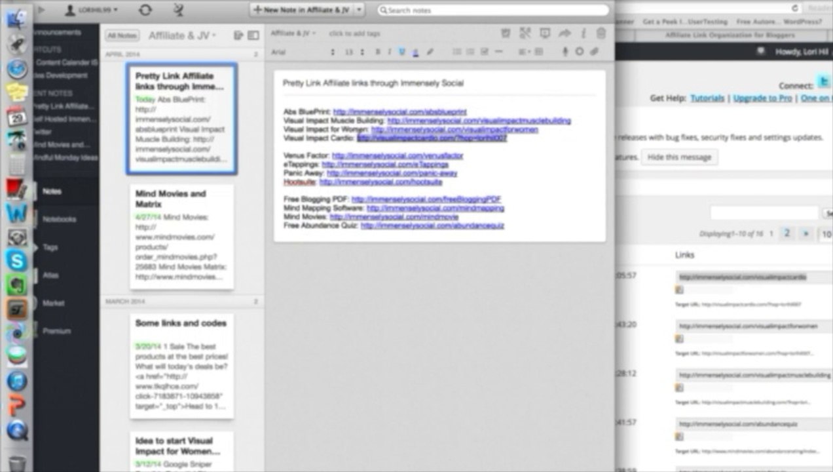Viewport: 833px width, 472px height.
Task: Insert a numbered list
Action: (x=471, y=52)
